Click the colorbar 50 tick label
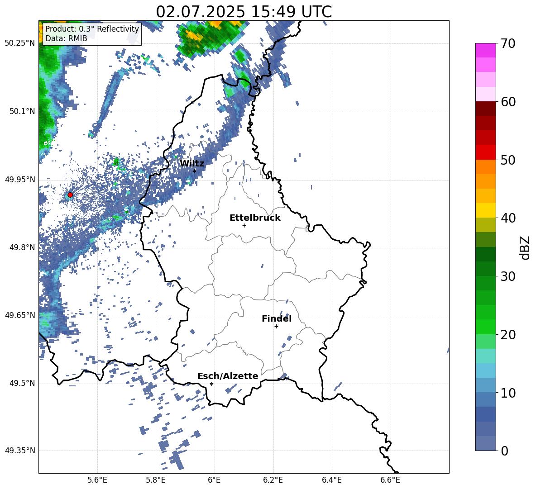The width and height of the screenshot is (536, 489). (508, 160)
